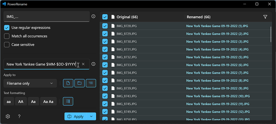Open the Filename only dropdown
The width and height of the screenshot is (276, 124).
[30, 83]
